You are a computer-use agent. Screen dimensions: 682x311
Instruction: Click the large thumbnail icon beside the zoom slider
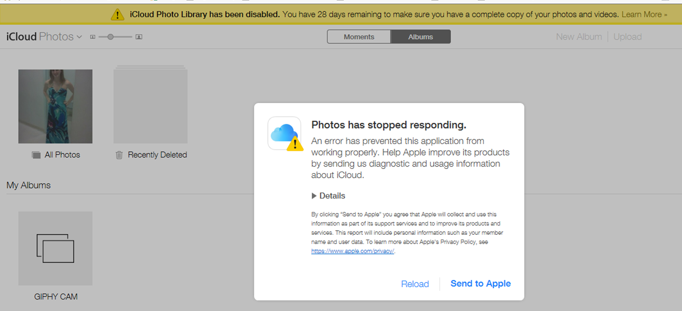coord(139,37)
